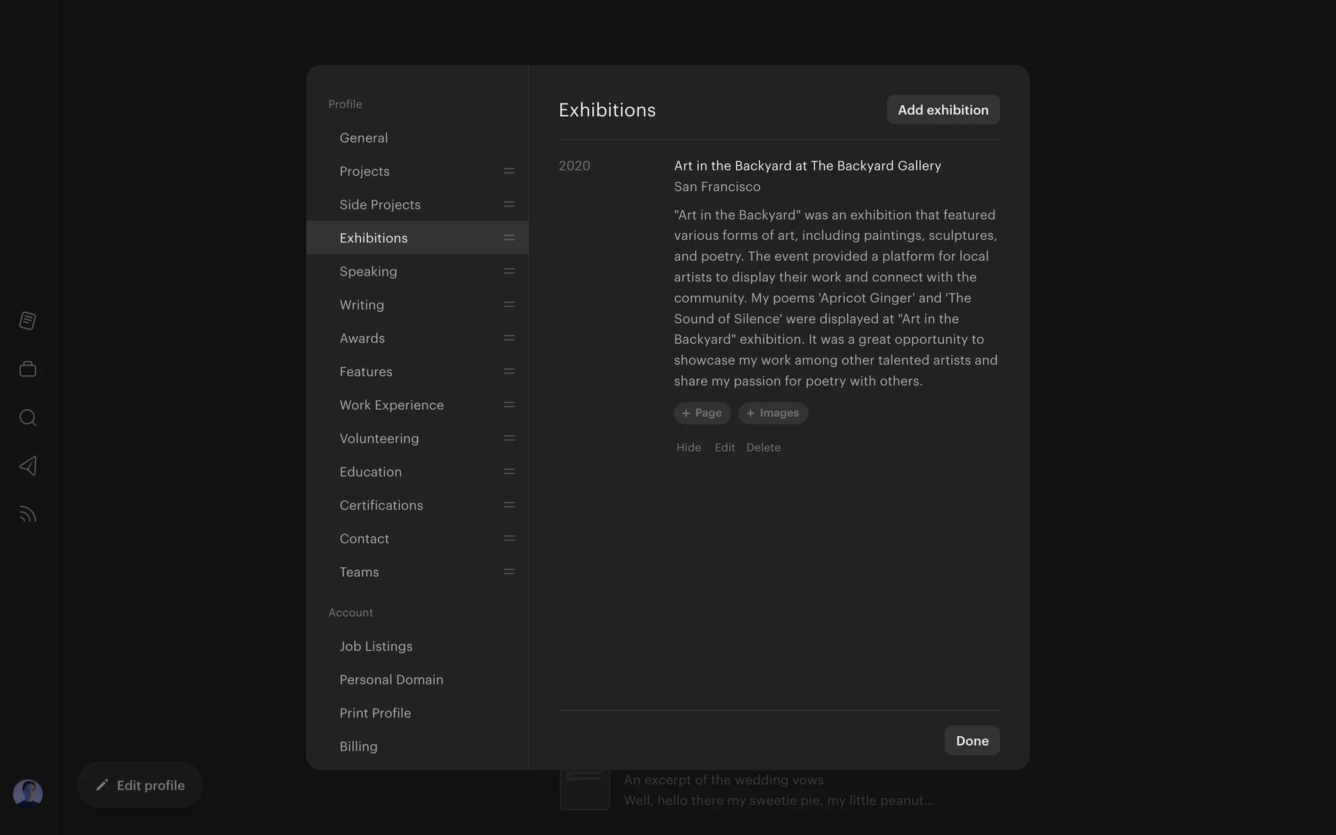Click the search magnifier icon in sidebar

pyautogui.click(x=28, y=417)
